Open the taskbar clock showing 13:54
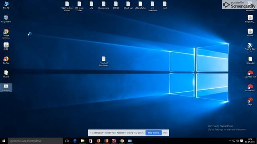 tap(250, 141)
